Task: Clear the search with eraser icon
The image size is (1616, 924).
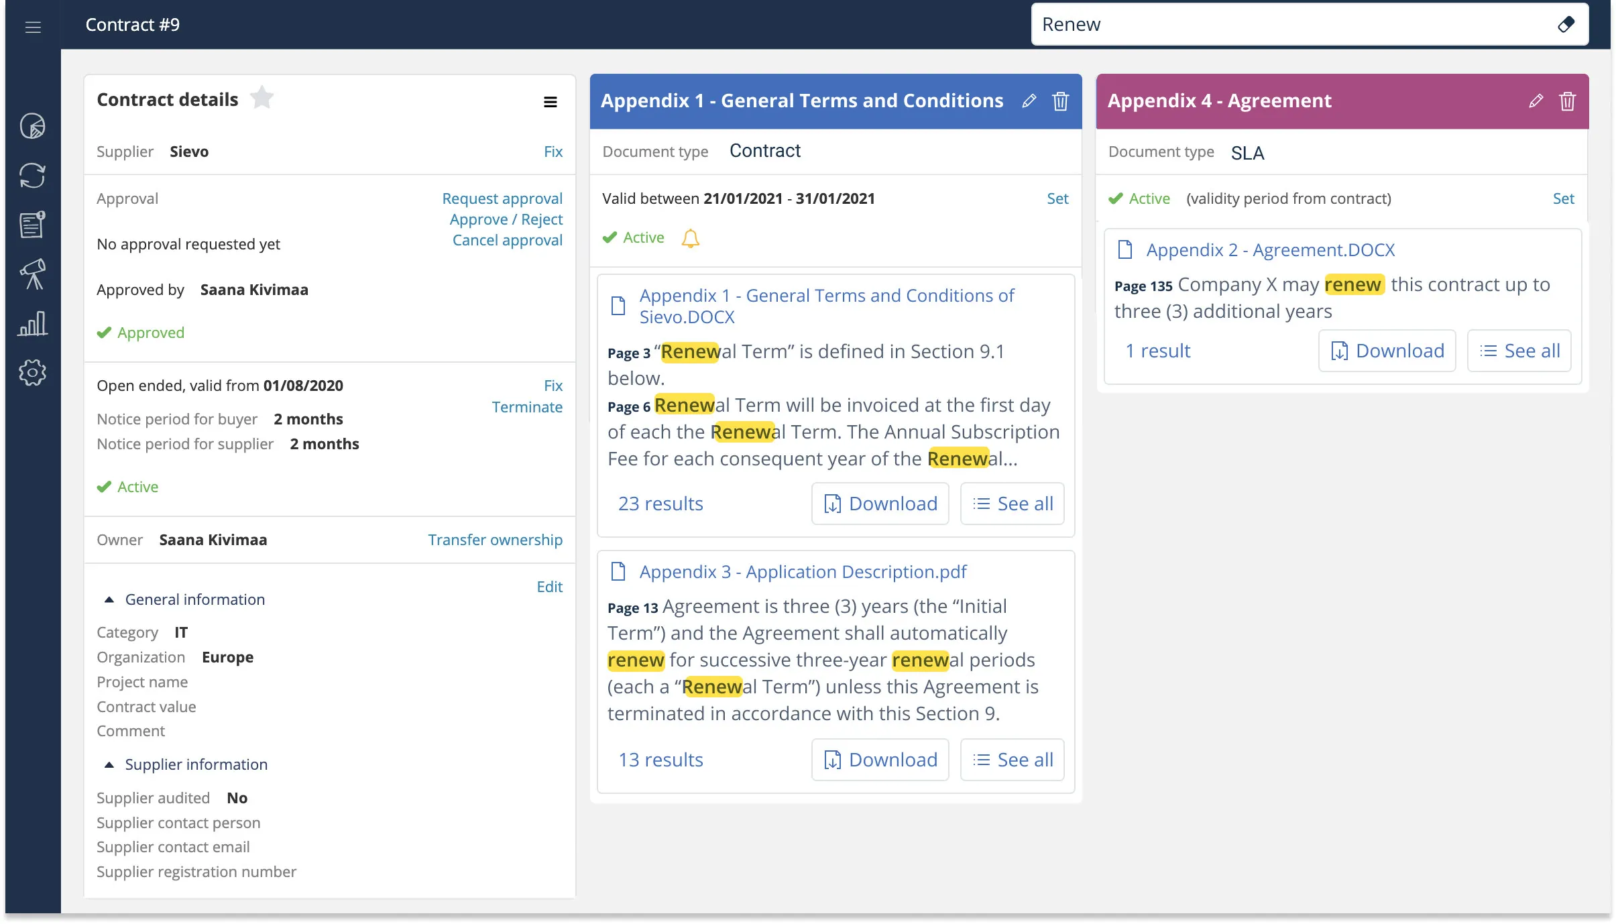Action: point(1566,25)
